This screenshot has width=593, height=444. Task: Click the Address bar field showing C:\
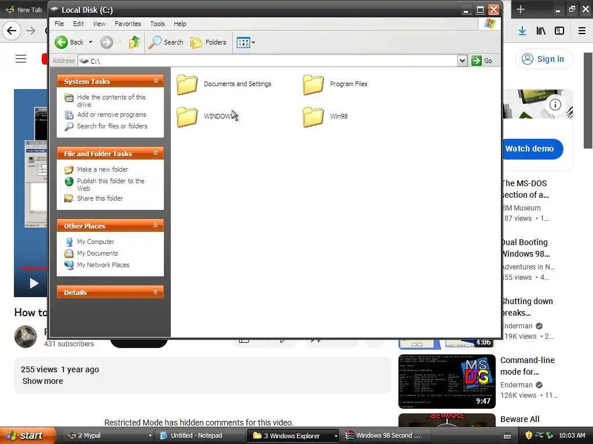click(268, 61)
